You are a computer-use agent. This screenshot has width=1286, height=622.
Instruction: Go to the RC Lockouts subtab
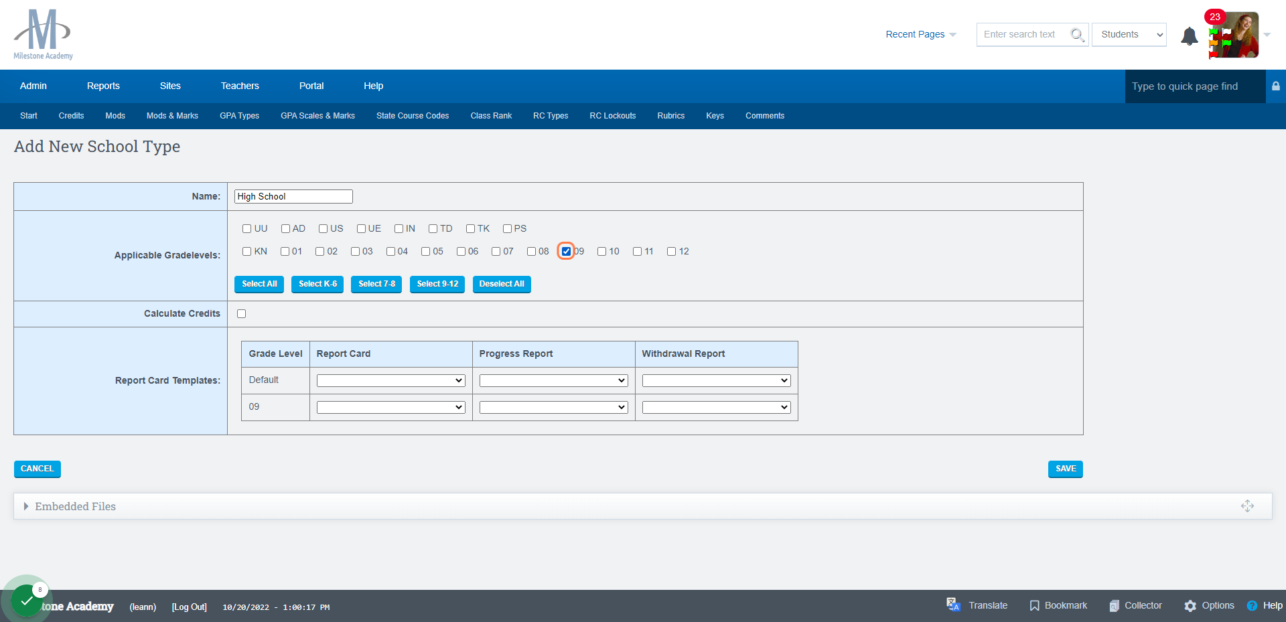click(613, 116)
